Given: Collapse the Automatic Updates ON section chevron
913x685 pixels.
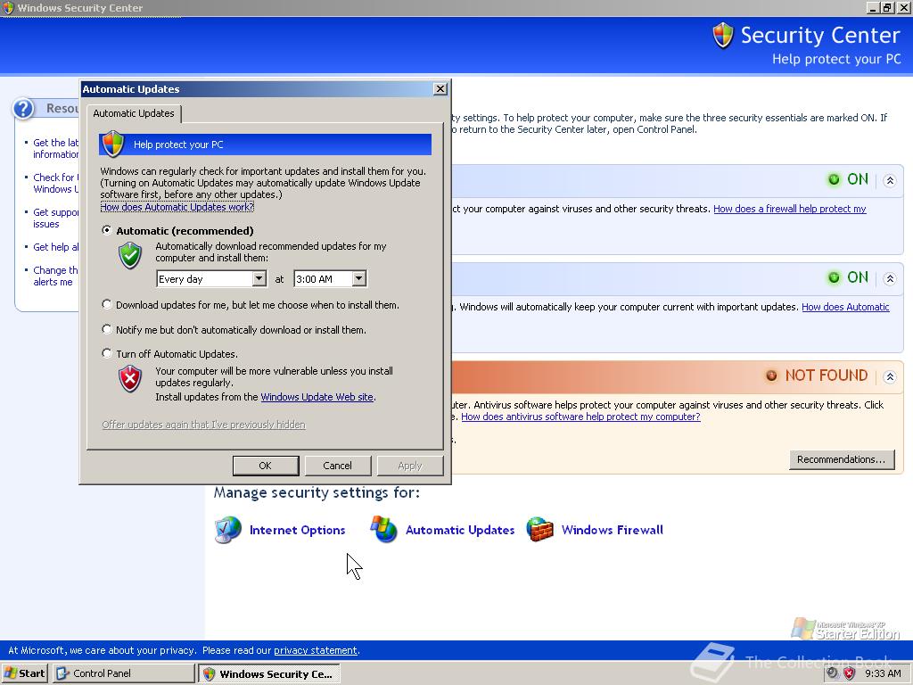Looking at the screenshot, I should tap(890, 278).
